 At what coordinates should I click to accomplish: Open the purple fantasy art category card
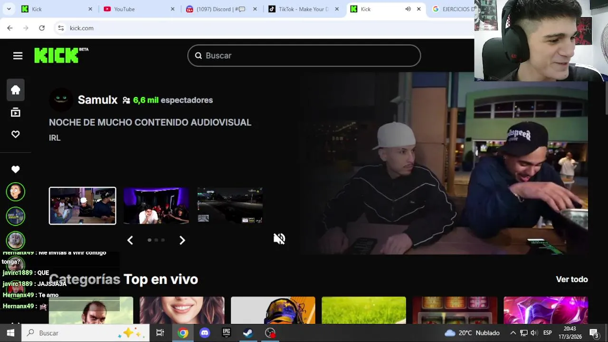tap(546, 310)
